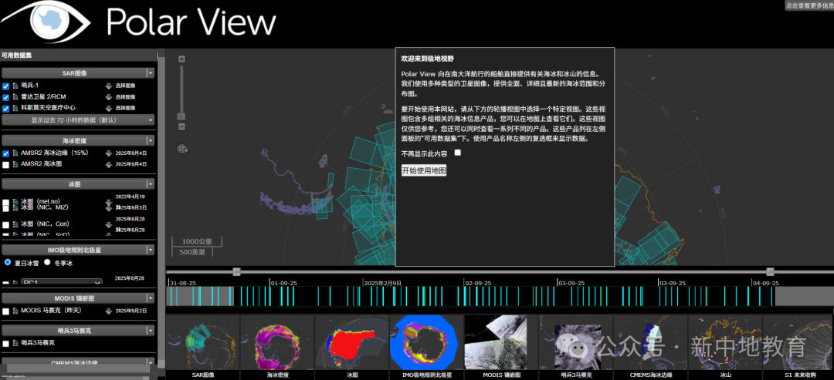Select the SAR图像 carousel view
Image resolution: width=834 pixels, height=380 pixels.
203,345
